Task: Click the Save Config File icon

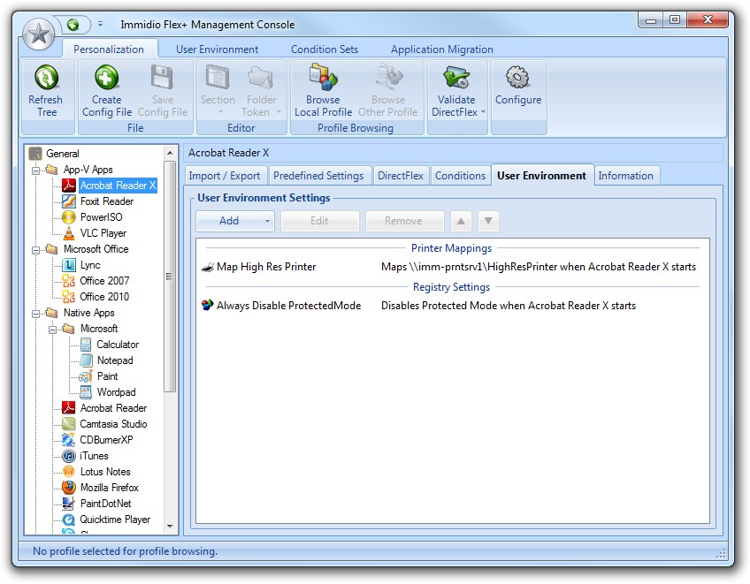Action: point(162,78)
